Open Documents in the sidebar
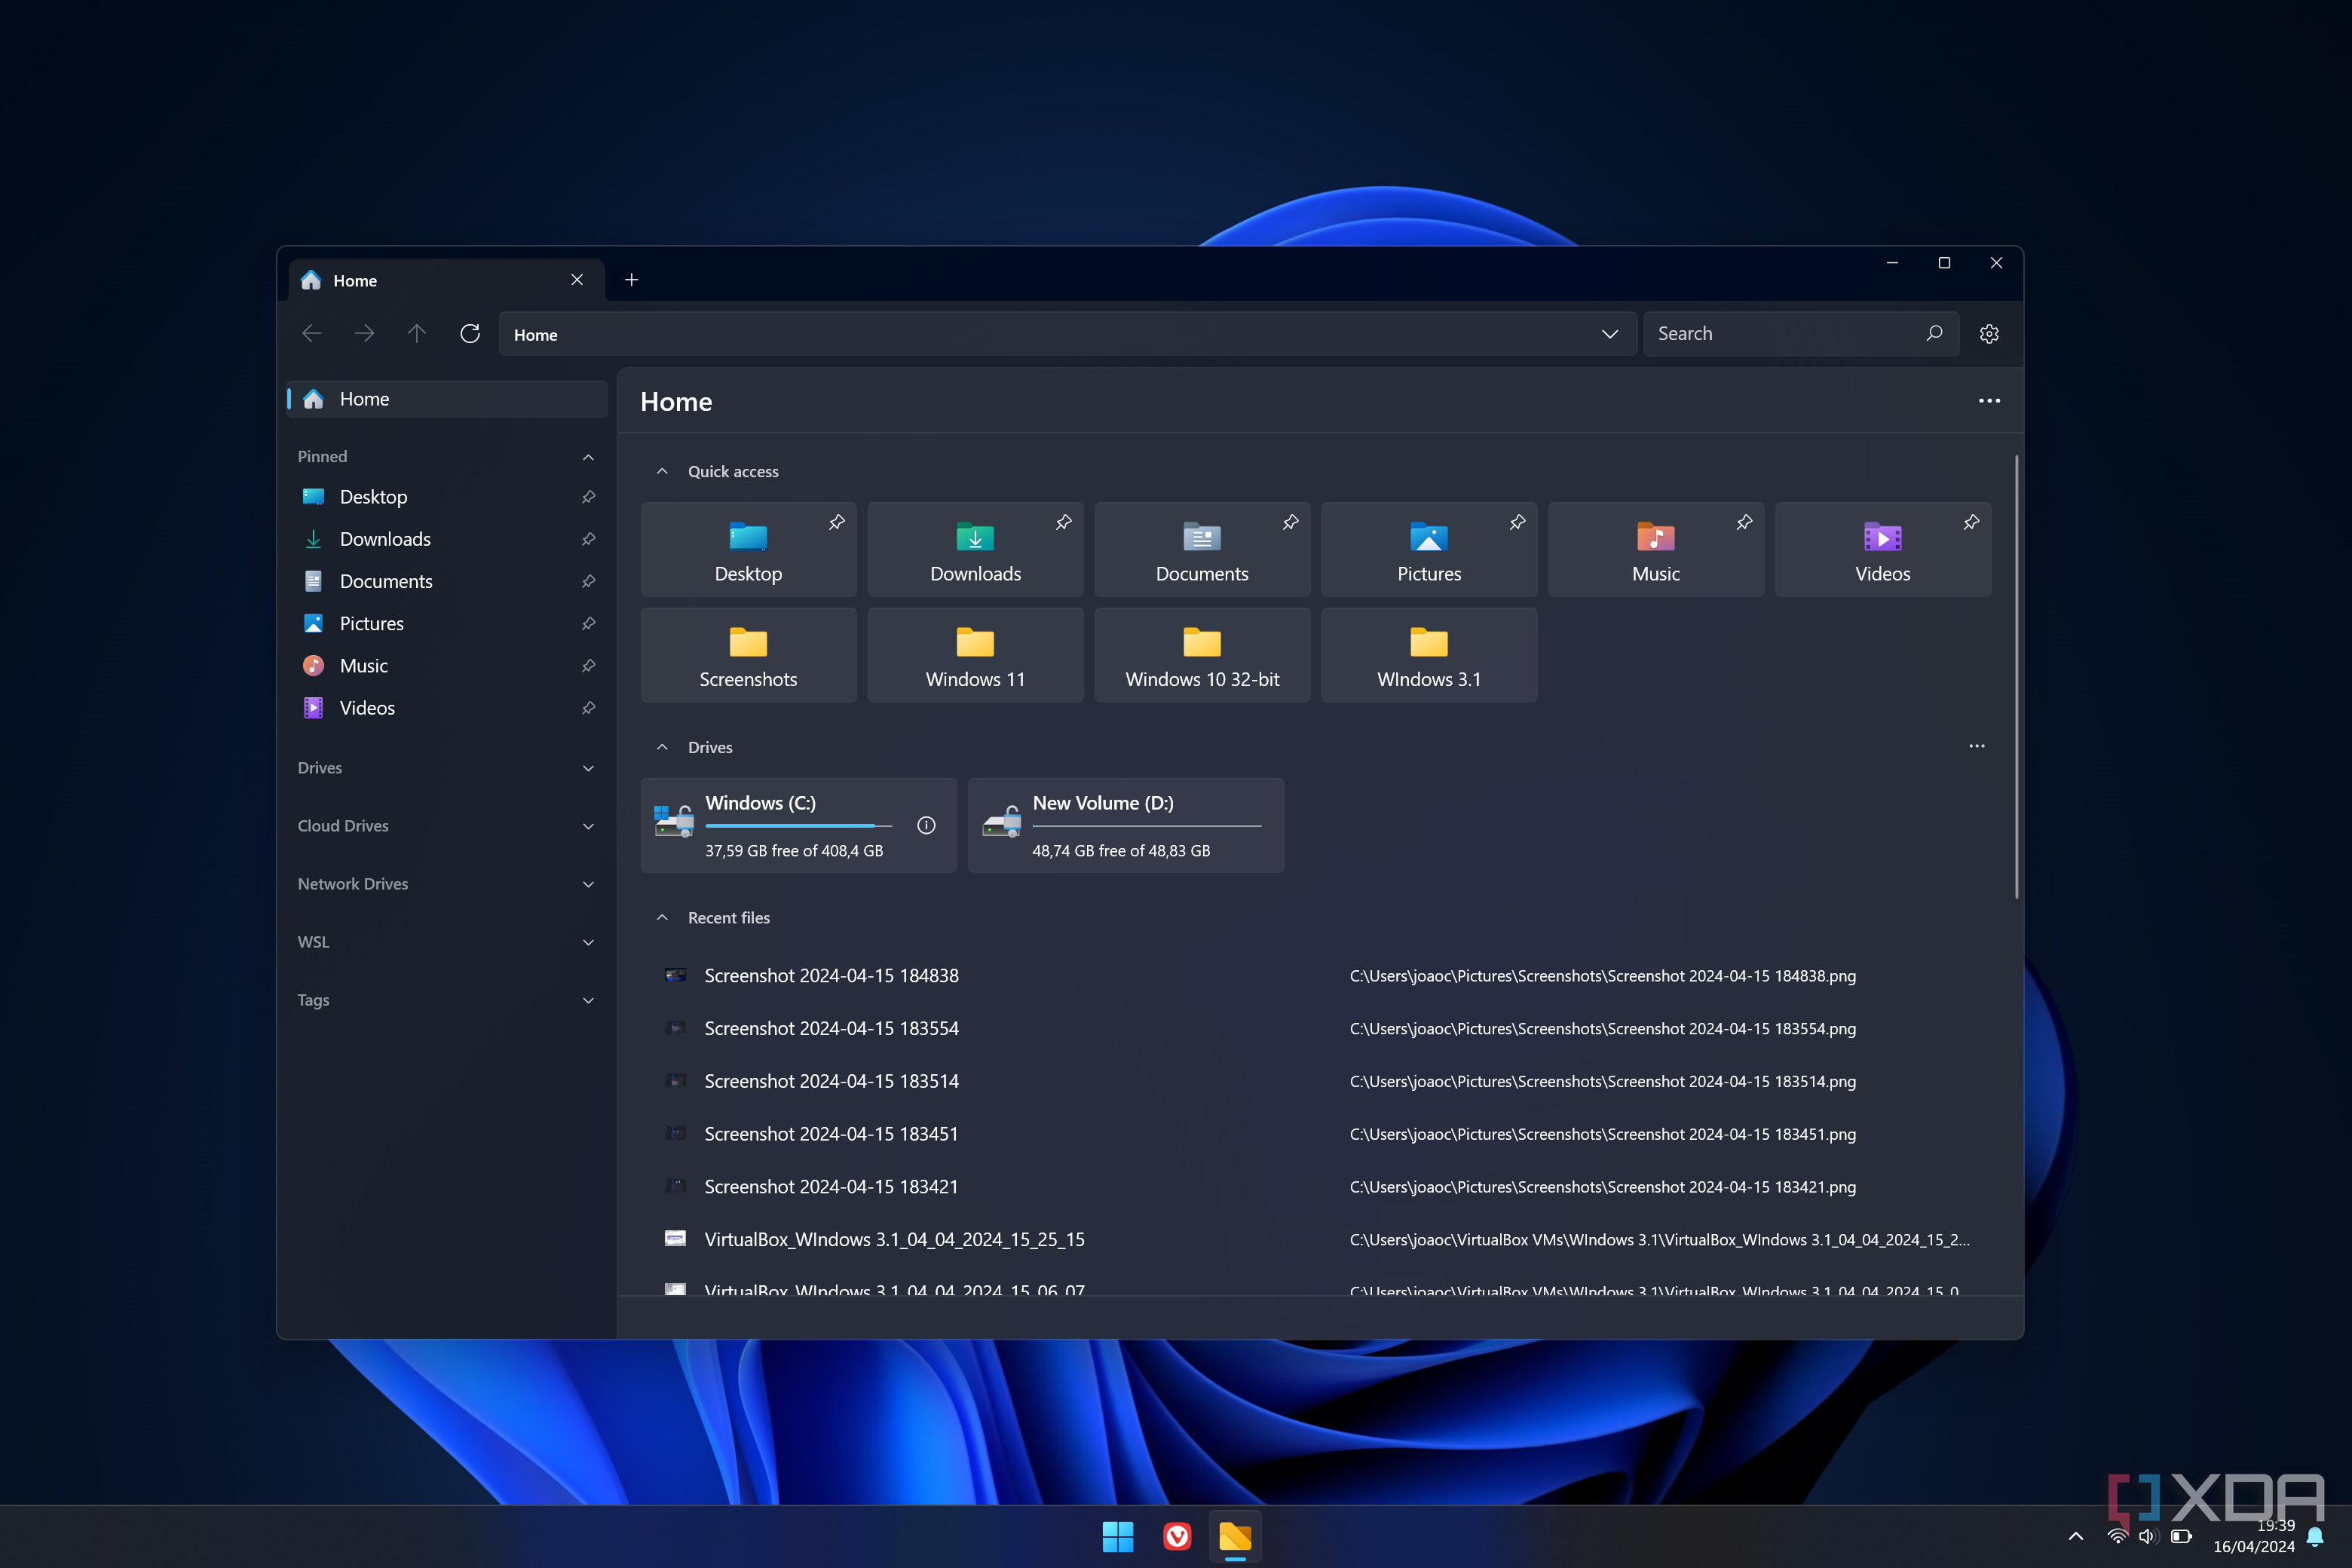 (446, 581)
